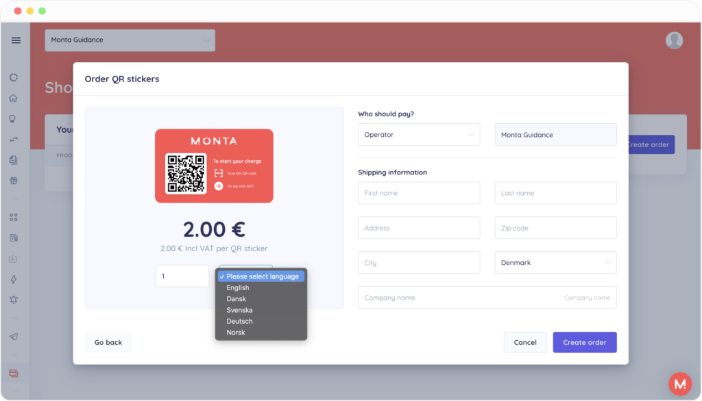Expand the Monta Guidance team dropdown

pyautogui.click(x=130, y=40)
